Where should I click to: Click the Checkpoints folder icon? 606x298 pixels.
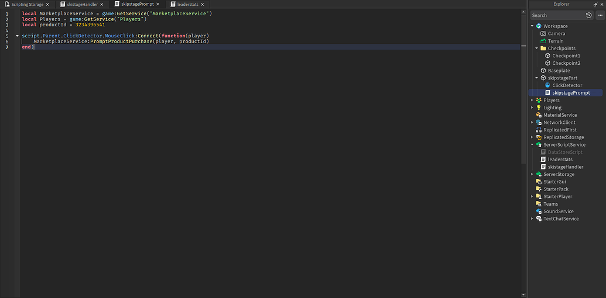(x=543, y=48)
